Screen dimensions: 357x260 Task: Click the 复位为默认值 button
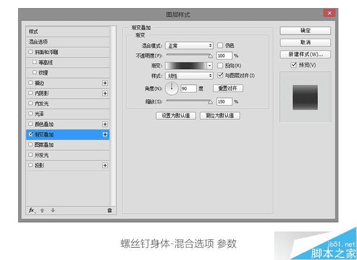[220, 116]
